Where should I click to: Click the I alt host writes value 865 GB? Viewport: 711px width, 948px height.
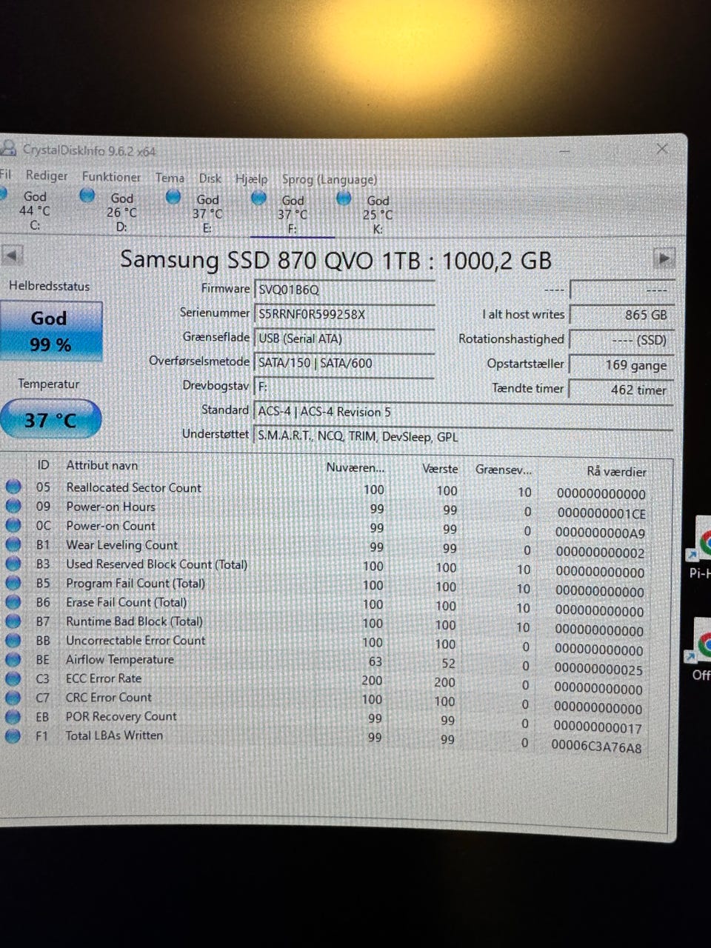pyautogui.click(x=621, y=315)
